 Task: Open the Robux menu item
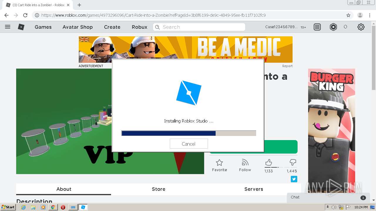pyautogui.click(x=140, y=27)
